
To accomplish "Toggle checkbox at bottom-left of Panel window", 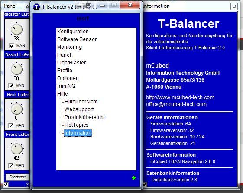I will click(6, 184).
